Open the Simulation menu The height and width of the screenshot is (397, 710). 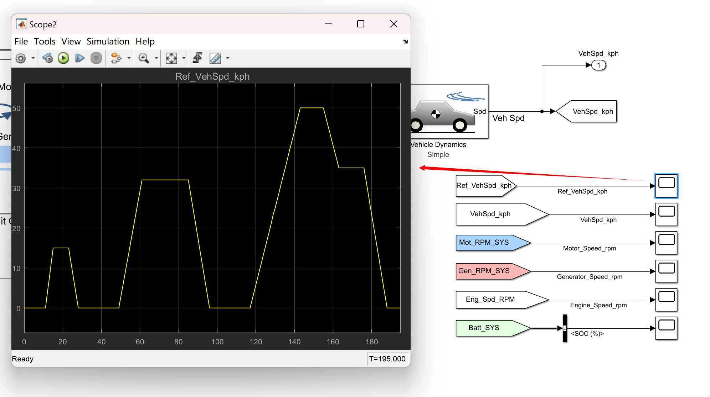108,41
